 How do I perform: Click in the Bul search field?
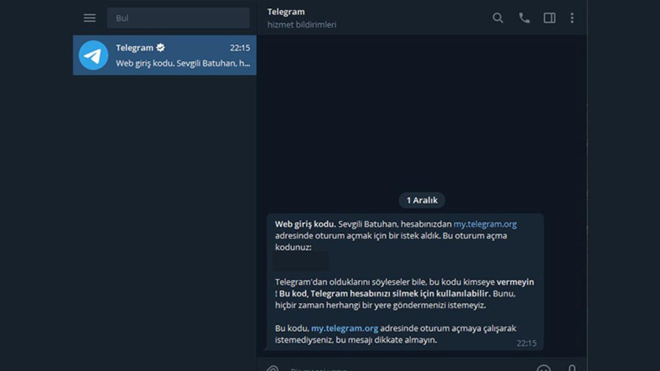[178, 18]
